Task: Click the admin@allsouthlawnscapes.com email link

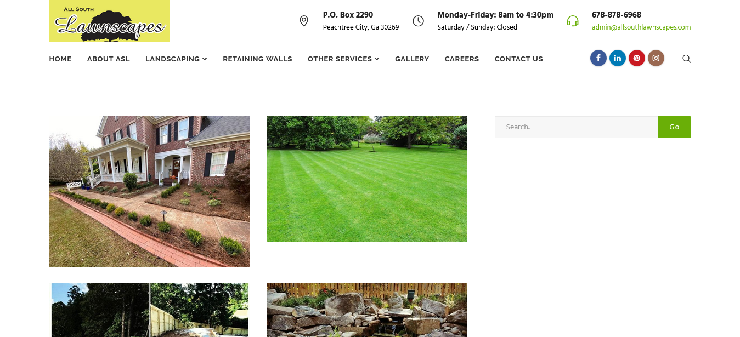Action: [x=641, y=27]
